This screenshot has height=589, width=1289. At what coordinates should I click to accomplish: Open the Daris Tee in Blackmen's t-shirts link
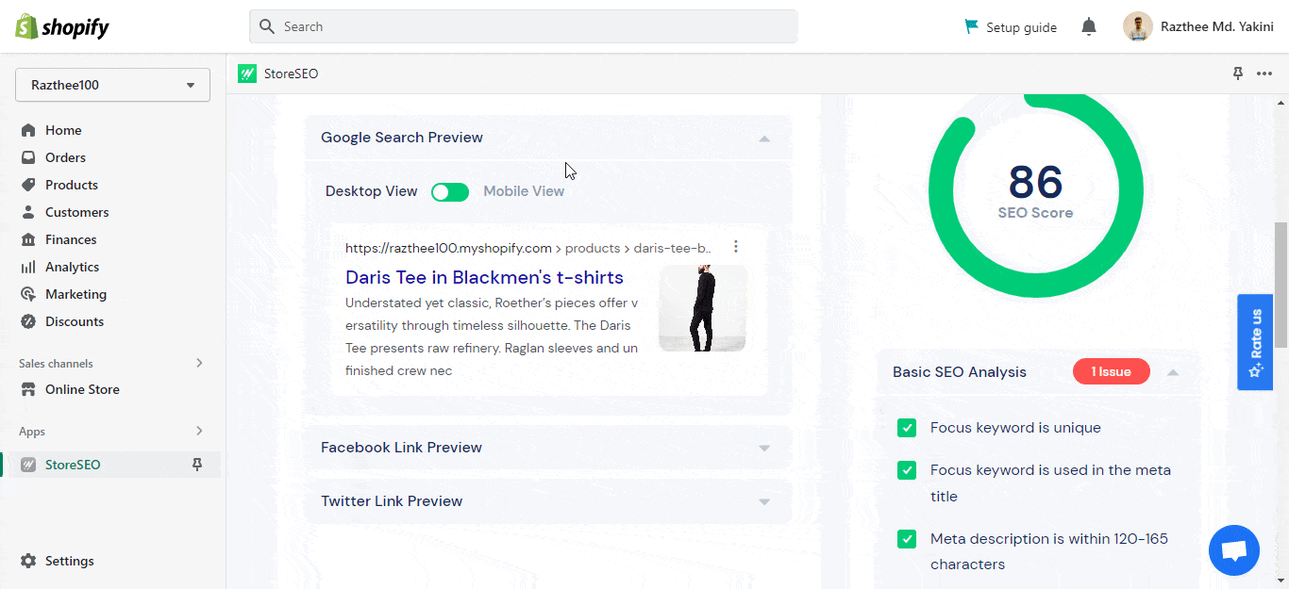pos(484,277)
